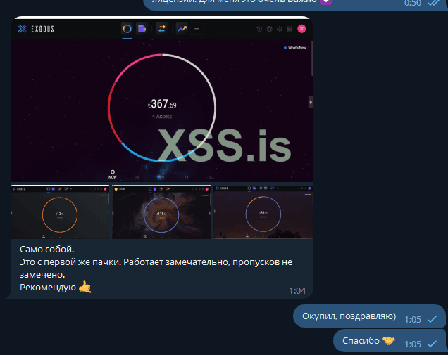Click the double checkmark on the 0:50 message

pos(434,3)
